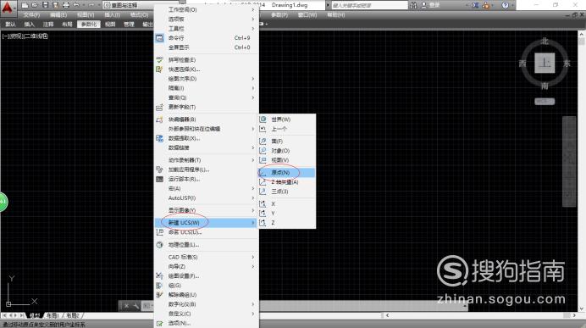Open the Window (W) menu in menu bar
The width and height of the screenshot is (586, 328).
307,15
